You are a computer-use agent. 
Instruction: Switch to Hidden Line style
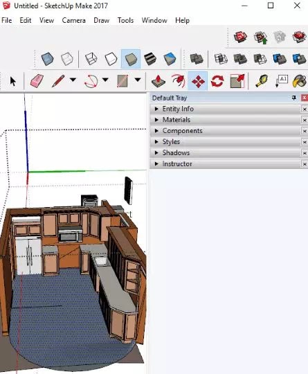pos(111,59)
